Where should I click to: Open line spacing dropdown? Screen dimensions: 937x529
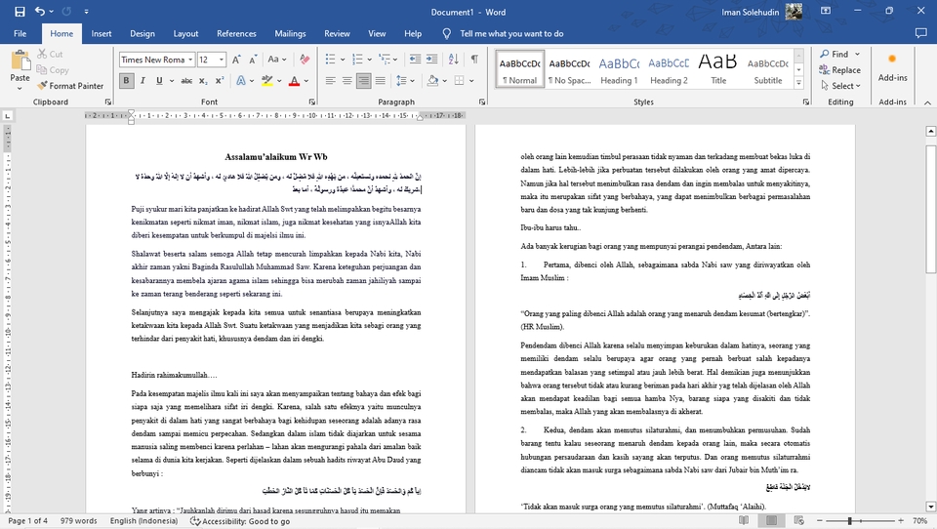pos(405,81)
